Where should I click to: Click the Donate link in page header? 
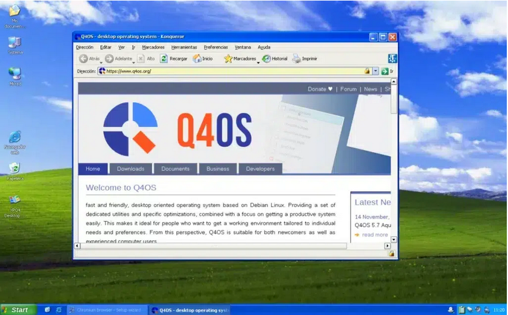[320, 89]
